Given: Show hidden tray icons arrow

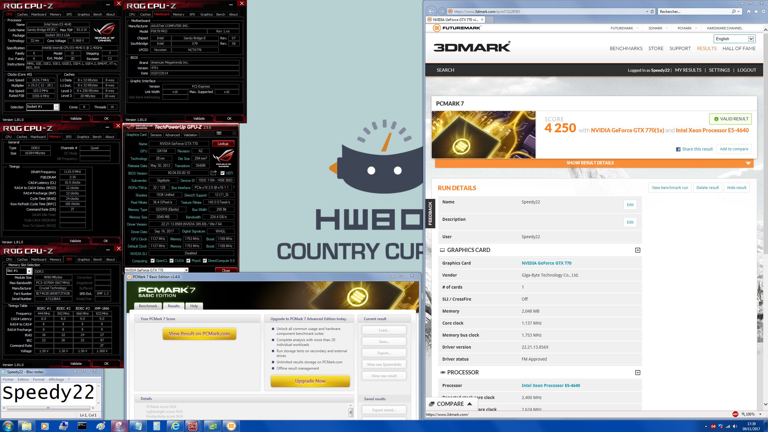Looking at the screenshot, I should click(706, 426).
